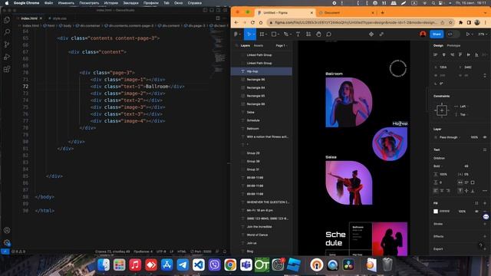Switch to Document Chrome tab
The image size is (491, 276).
[346, 13]
